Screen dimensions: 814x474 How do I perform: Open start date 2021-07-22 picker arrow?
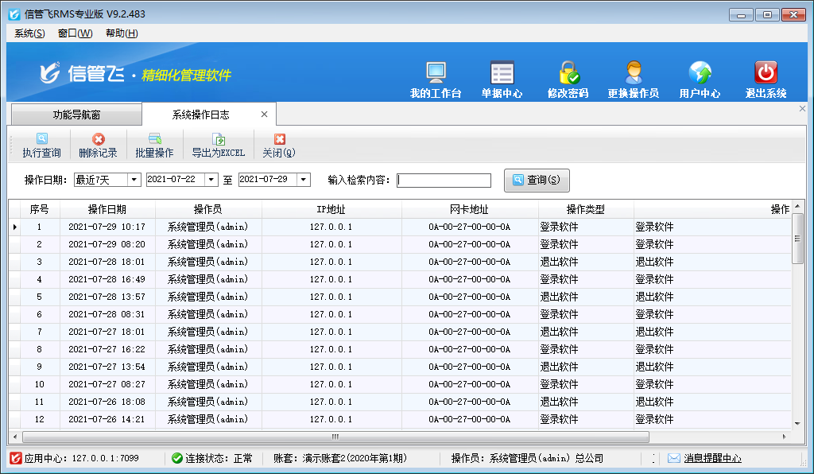[x=211, y=180]
